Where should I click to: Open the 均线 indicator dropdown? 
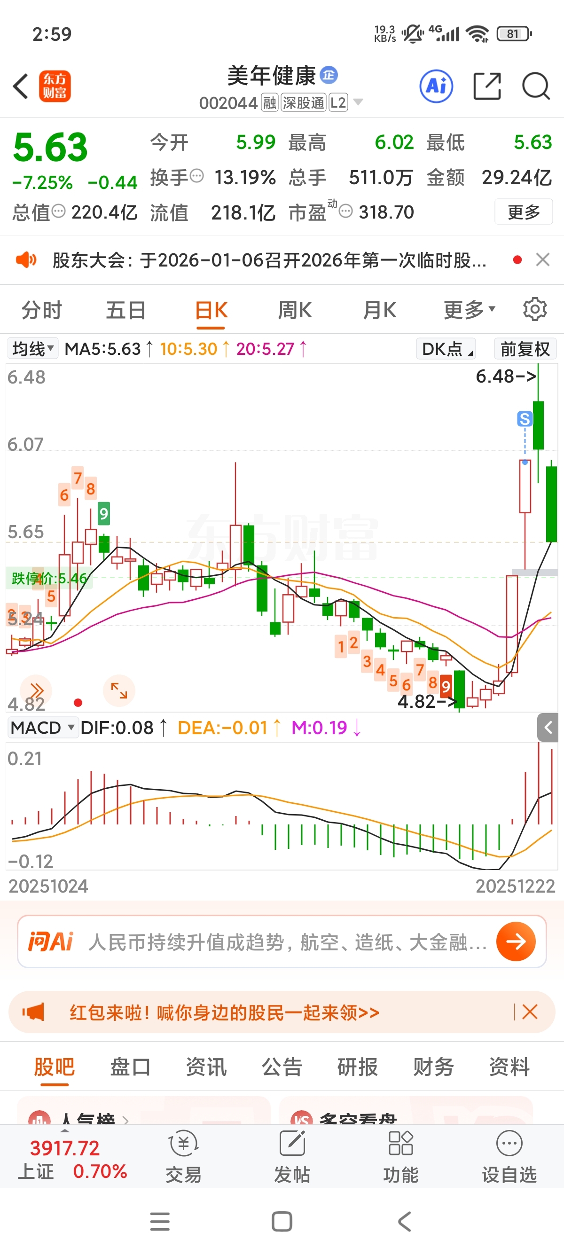(x=32, y=348)
